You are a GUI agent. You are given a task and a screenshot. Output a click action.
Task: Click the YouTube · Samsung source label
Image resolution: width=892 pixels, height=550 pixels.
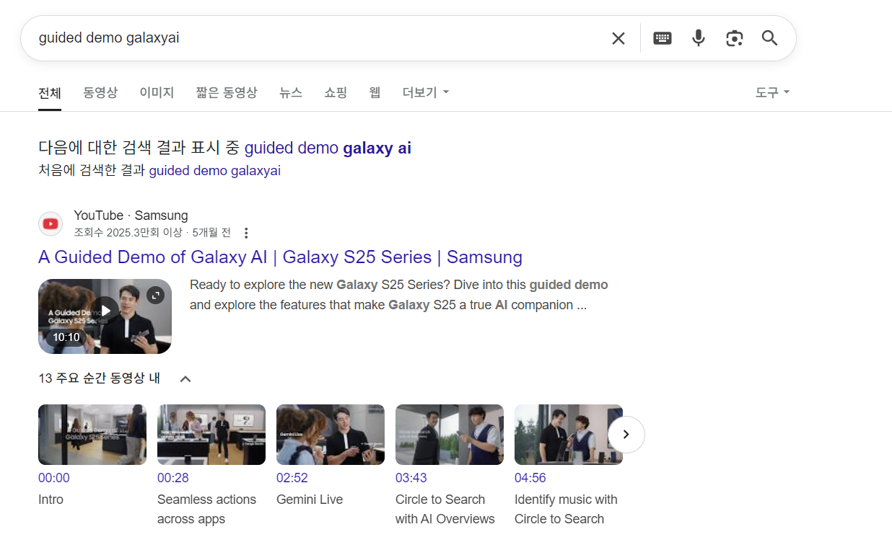click(131, 216)
